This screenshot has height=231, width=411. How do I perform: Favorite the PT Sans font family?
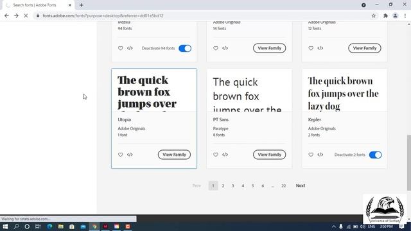[x=216, y=155]
